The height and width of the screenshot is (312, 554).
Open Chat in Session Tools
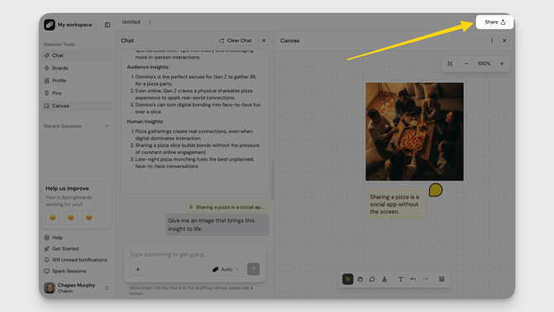(x=77, y=55)
